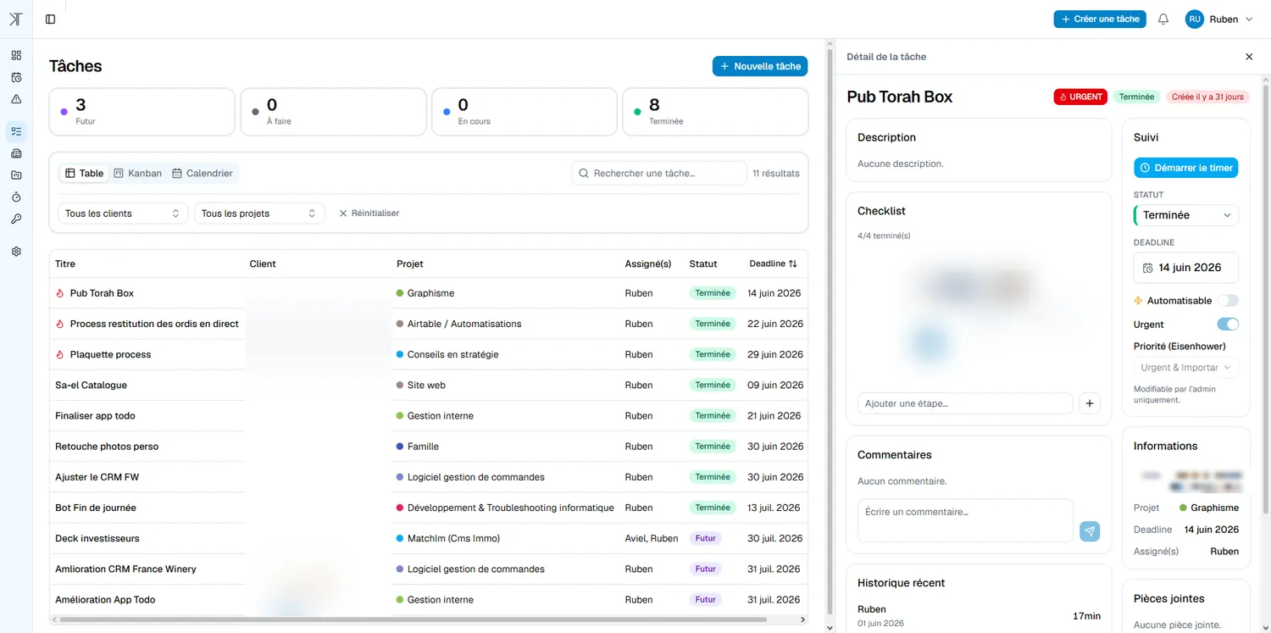Select the tasks checklist icon in sidebar
The image size is (1271, 633).
click(16, 131)
